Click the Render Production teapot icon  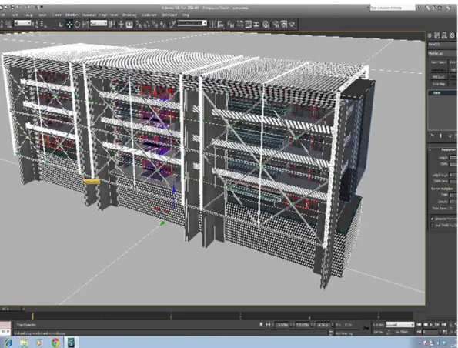point(292,25)
